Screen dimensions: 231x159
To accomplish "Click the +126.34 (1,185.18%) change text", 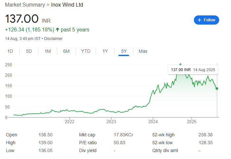I will tap(30, 30).
